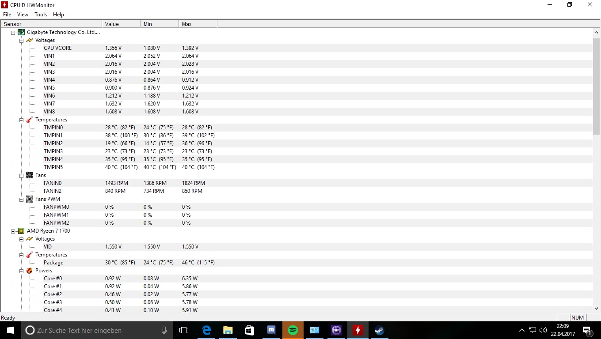601x339 pixels.
Task: Click the Cortana microphone icon
Action: click(x=164, y=330)
